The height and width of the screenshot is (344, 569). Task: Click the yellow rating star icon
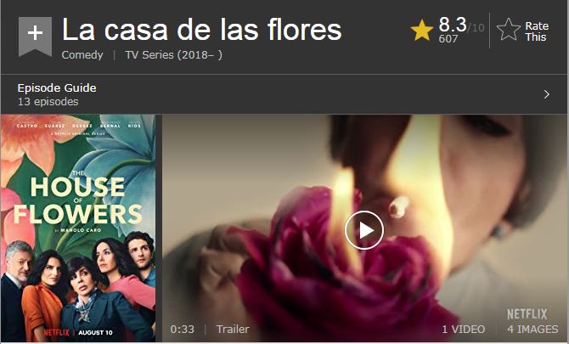coord(422,30)
